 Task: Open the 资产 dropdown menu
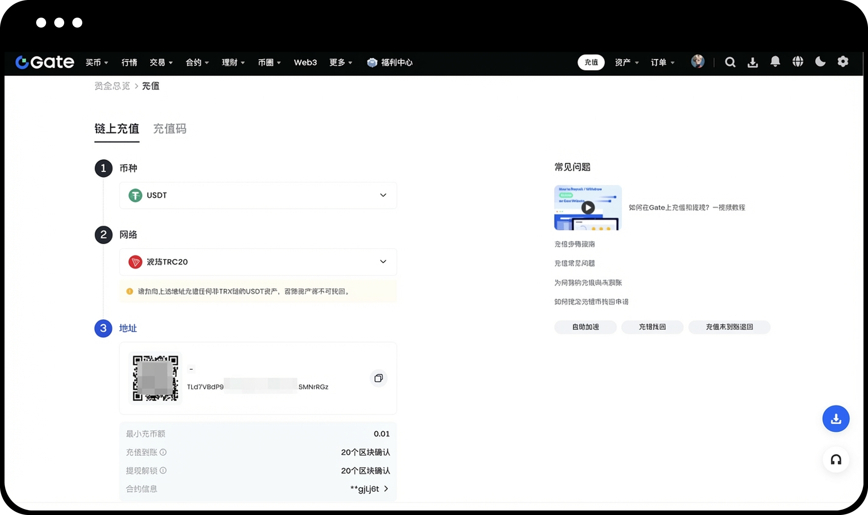626,62
